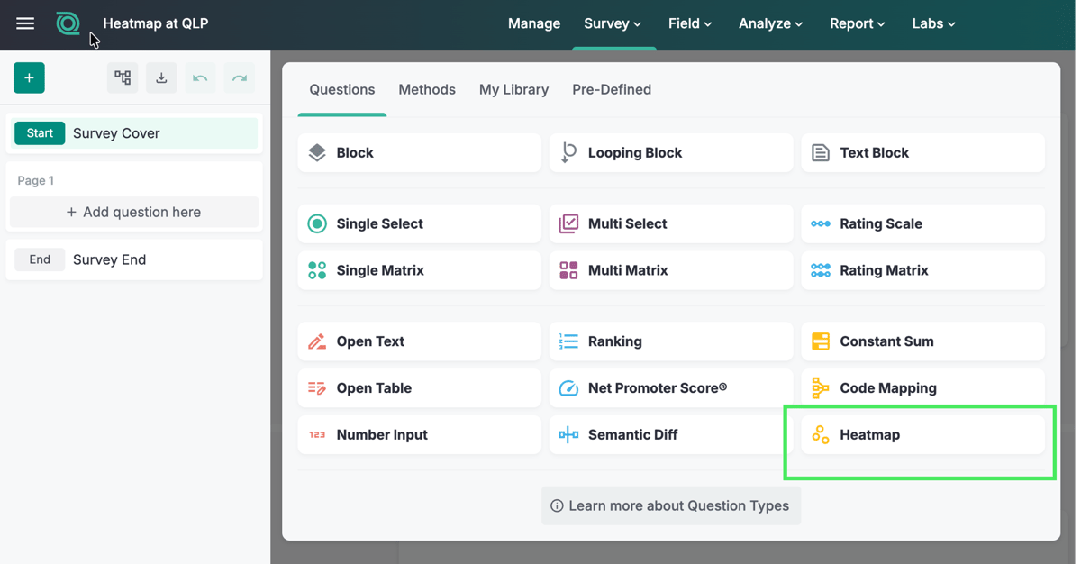Viewport: 1081px width, 564px height.
Task: Undo the last action
Action: pos(200,78)
